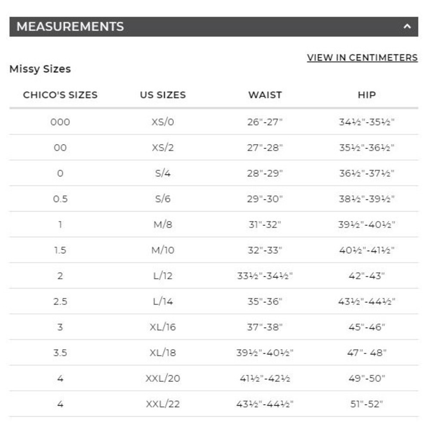Screen dimensions: 430x430
Task: Click the XL/18 US size cell
Action: pyautogui.click(x=163, y=353)
